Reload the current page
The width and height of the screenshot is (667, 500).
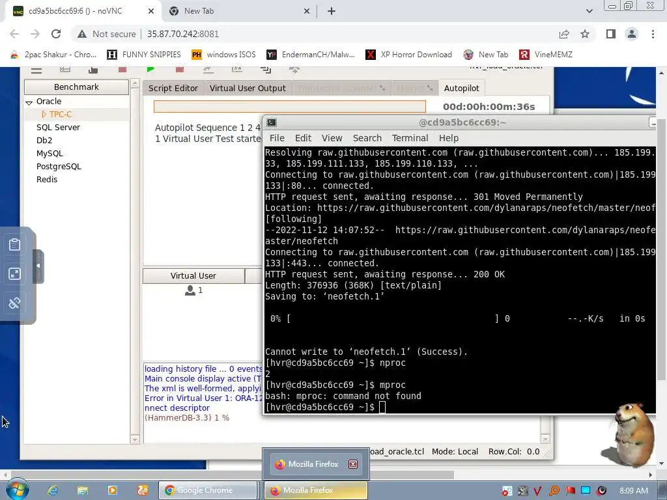tap(56, 34)
